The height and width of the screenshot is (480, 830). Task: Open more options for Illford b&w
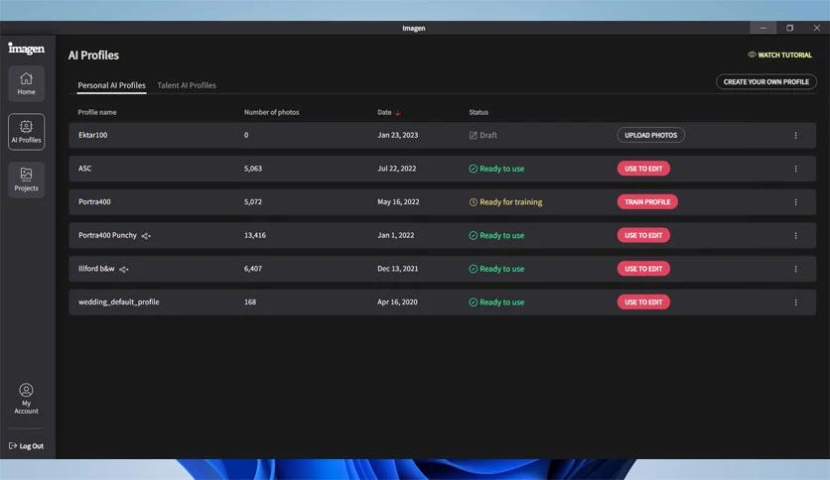pos(795,269)
